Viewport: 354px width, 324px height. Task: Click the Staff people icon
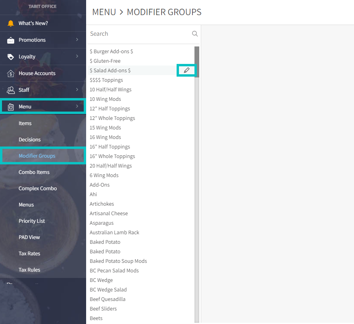pyautogui.click(x=11, y=90)
